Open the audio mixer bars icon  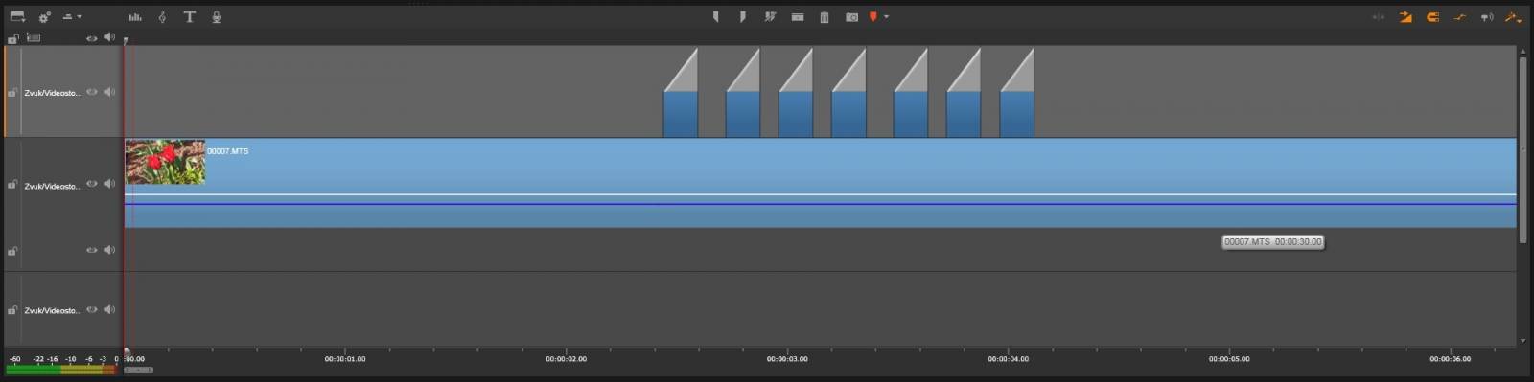coord(135,17)
